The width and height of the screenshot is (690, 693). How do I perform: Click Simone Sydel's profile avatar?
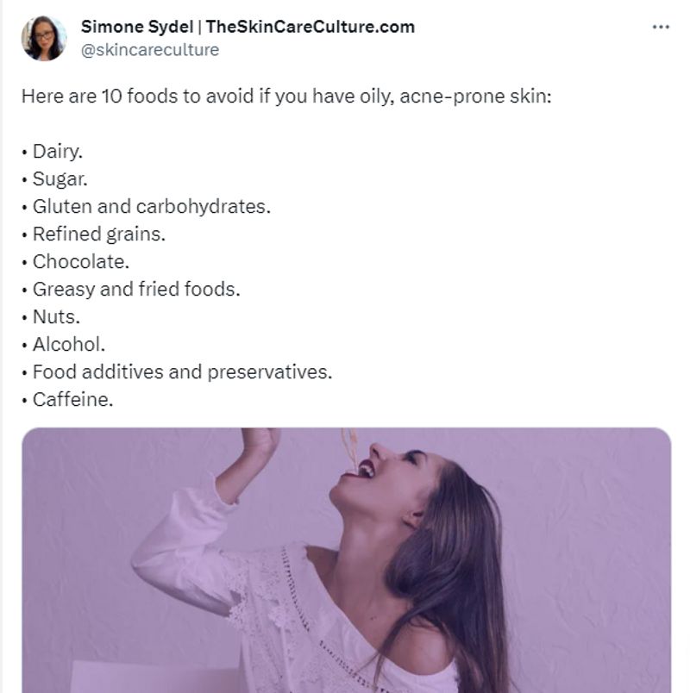(x=44, y=38)
